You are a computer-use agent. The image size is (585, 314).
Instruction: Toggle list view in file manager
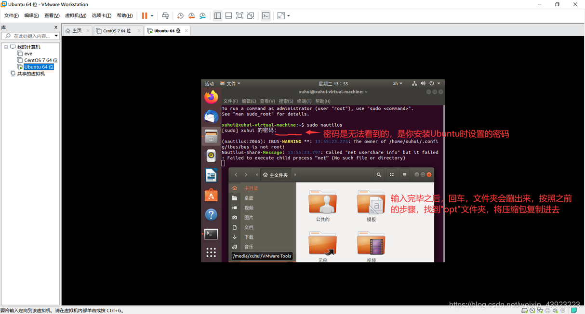tap(392, 175)
